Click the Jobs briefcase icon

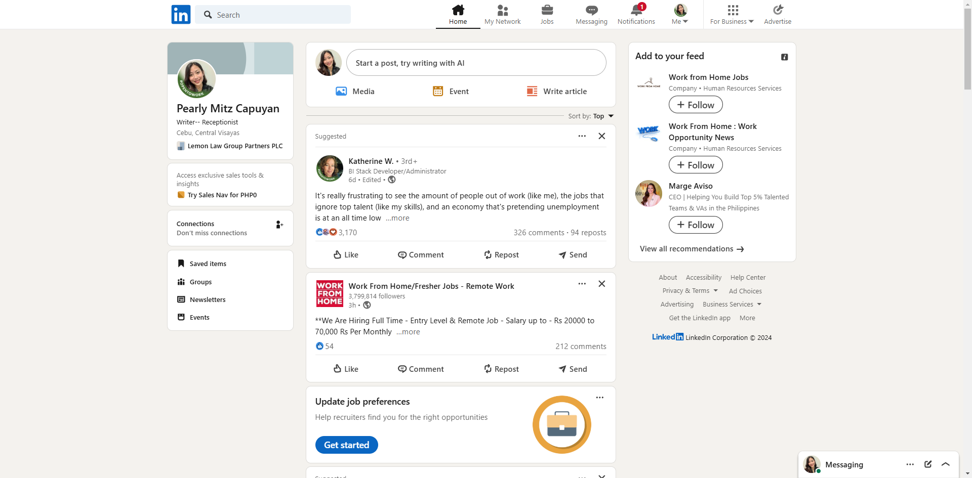(547, 10)
